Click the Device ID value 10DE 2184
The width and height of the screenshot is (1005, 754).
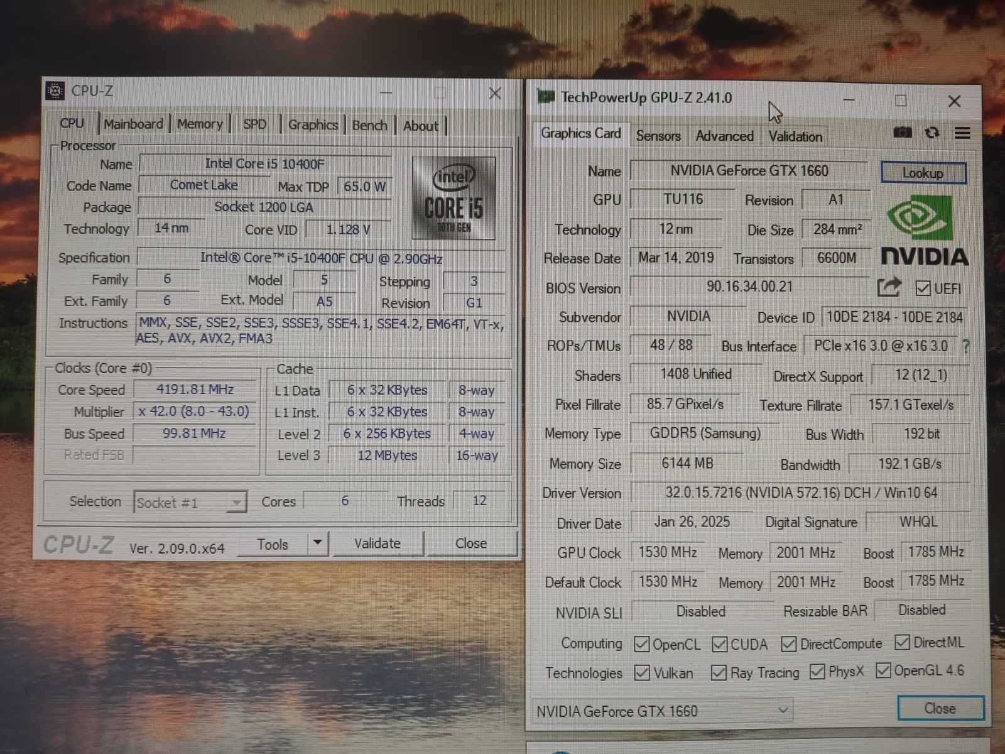[x=894, y=317]
